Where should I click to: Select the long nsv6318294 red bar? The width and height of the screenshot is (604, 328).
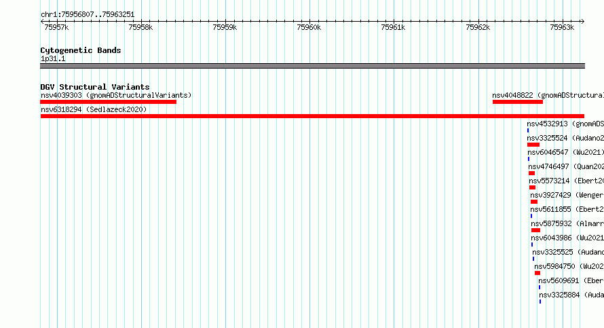click(x=312, y=116)
